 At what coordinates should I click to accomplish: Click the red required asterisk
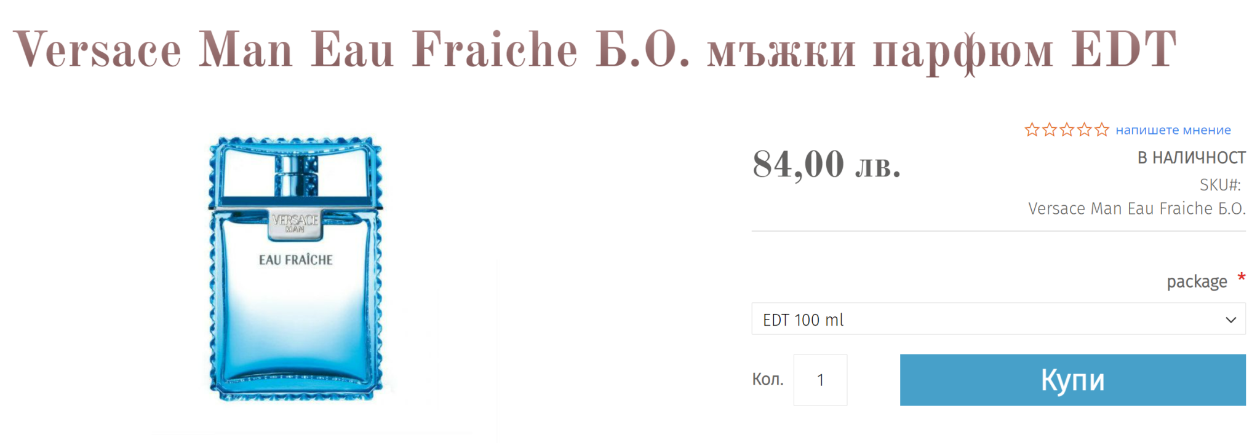pyautogui.click(x=1242, y=278)
